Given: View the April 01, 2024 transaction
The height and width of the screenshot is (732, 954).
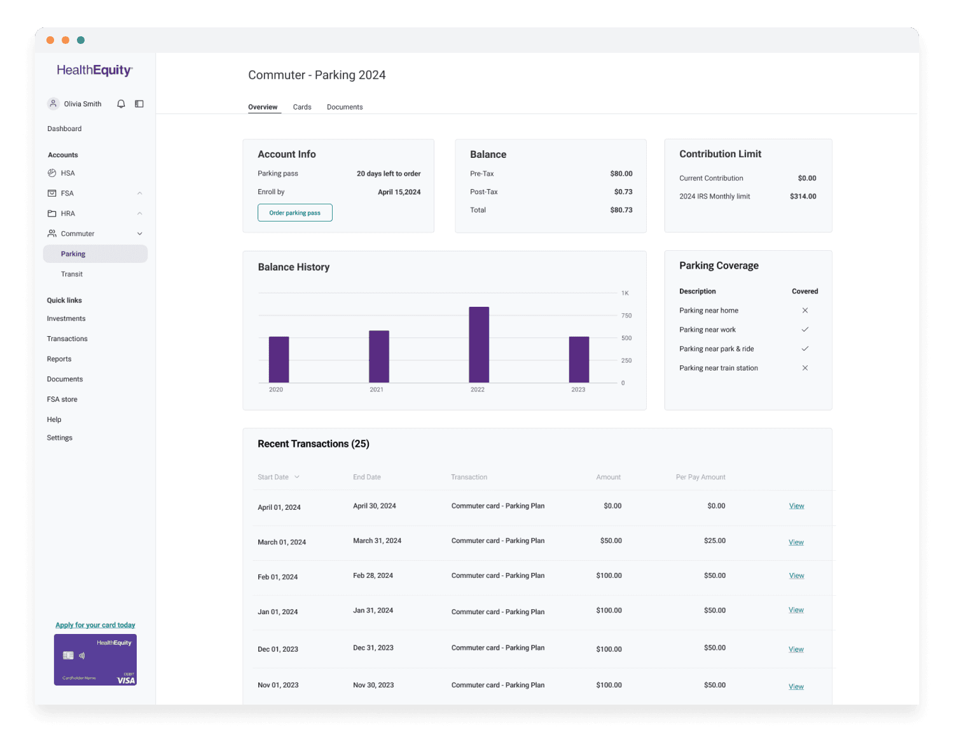Looking at the screenshot, I should tap(796, 506).
